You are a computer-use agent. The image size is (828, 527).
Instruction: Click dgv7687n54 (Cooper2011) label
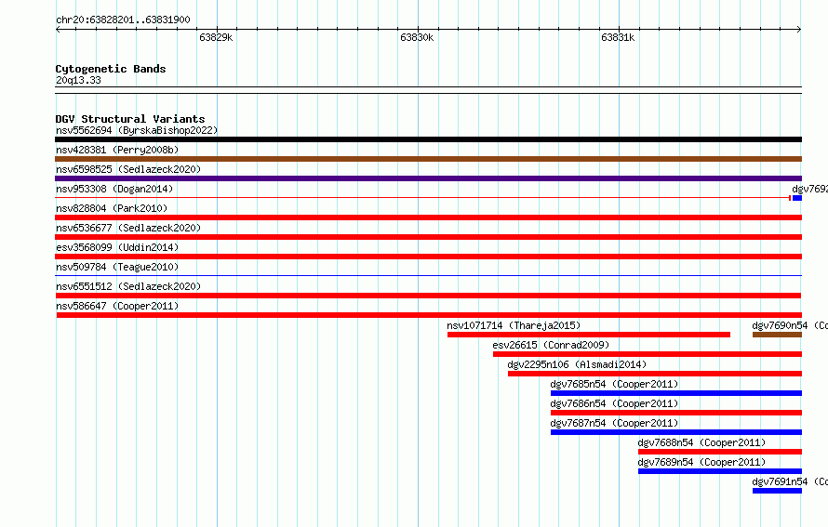coord(614,423)
